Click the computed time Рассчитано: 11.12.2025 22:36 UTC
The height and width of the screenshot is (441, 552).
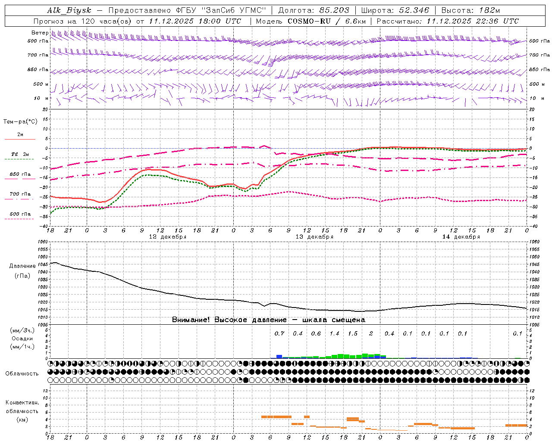(x=448, y=21)
